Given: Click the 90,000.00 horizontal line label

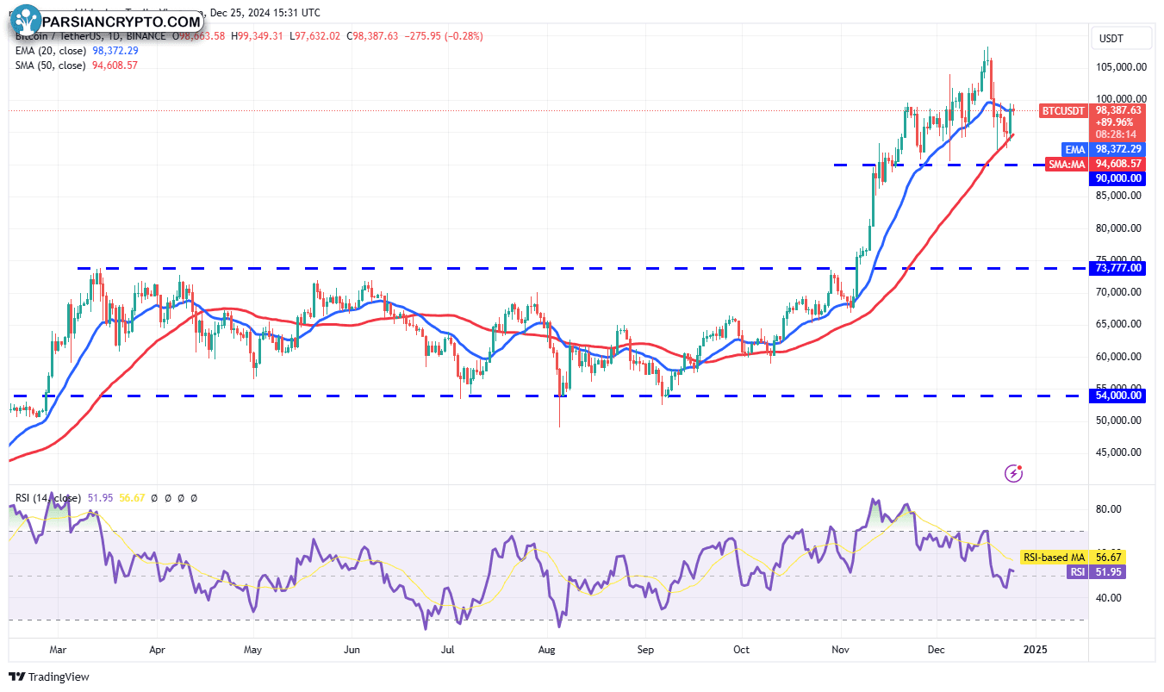Looking at the screenshot, I should coord(1118,178).
